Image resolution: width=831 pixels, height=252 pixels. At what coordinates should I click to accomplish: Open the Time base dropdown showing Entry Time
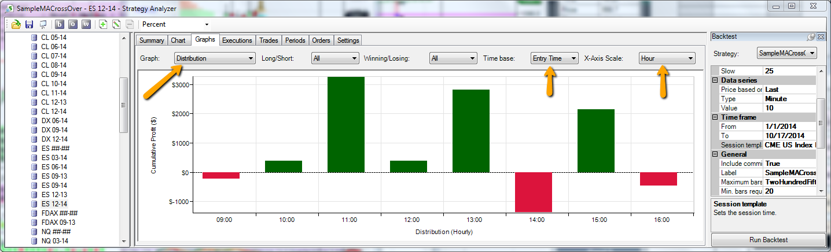click(554, 58)
